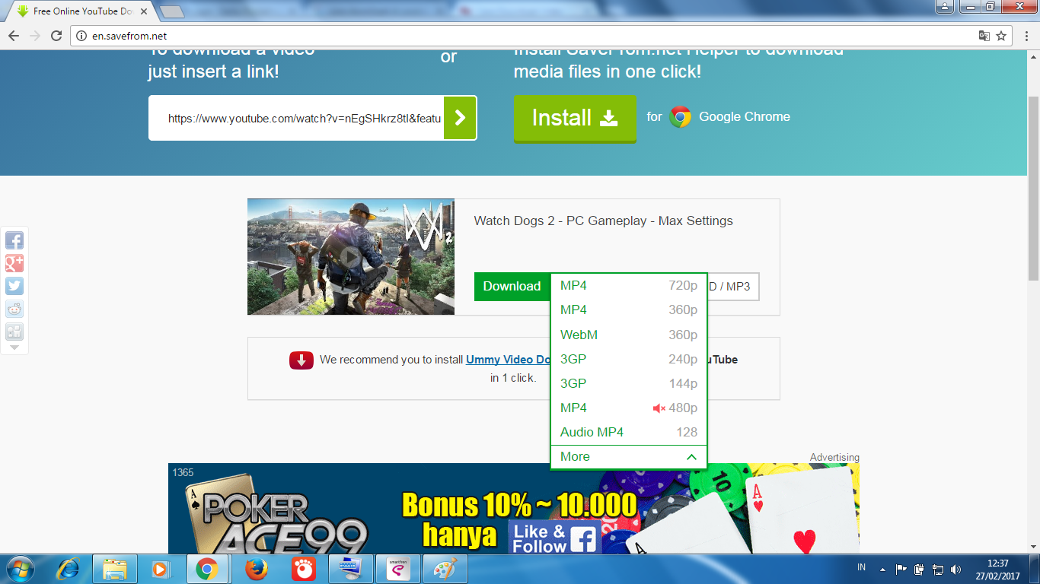Launch Firefox from the taskbar
Image resolution: width=1040 pixels, height=584 pixels.
coord(257,569)
